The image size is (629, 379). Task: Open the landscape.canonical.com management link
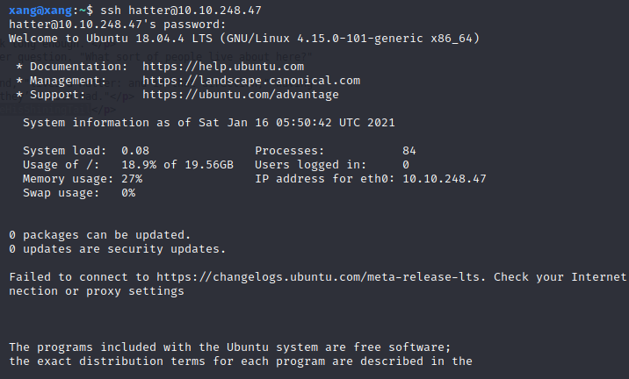[251, 81]
